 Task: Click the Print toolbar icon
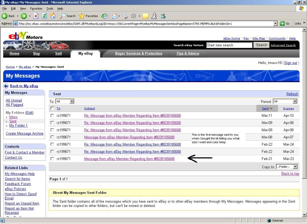tap(125, 16)
